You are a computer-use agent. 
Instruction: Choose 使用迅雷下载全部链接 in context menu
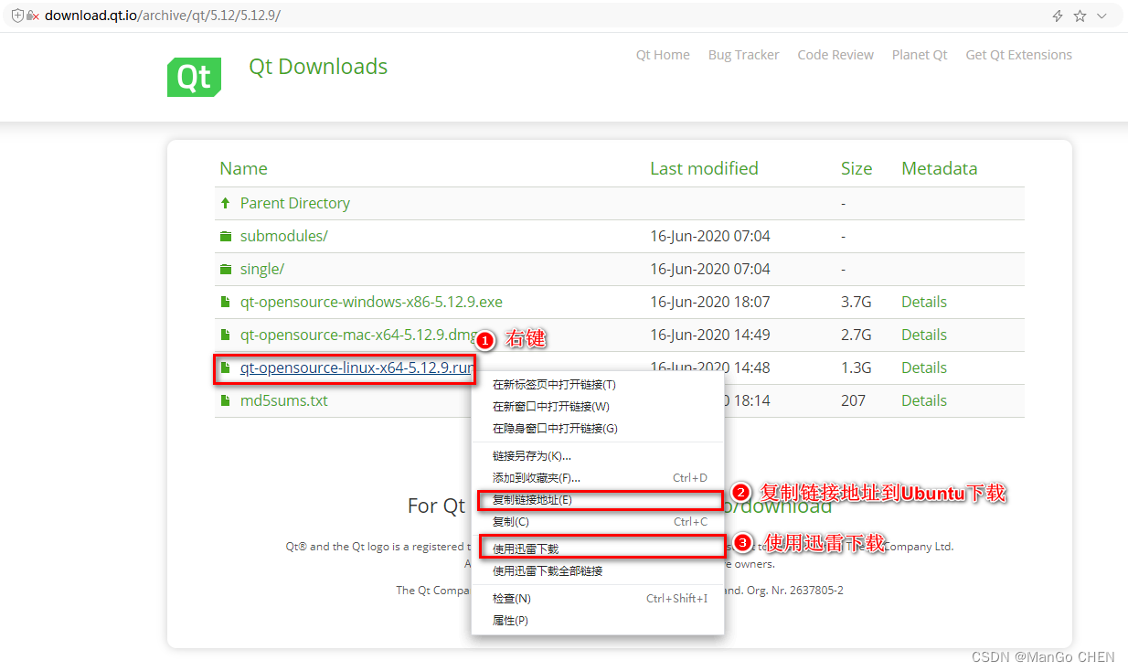(x=598, y=571)
